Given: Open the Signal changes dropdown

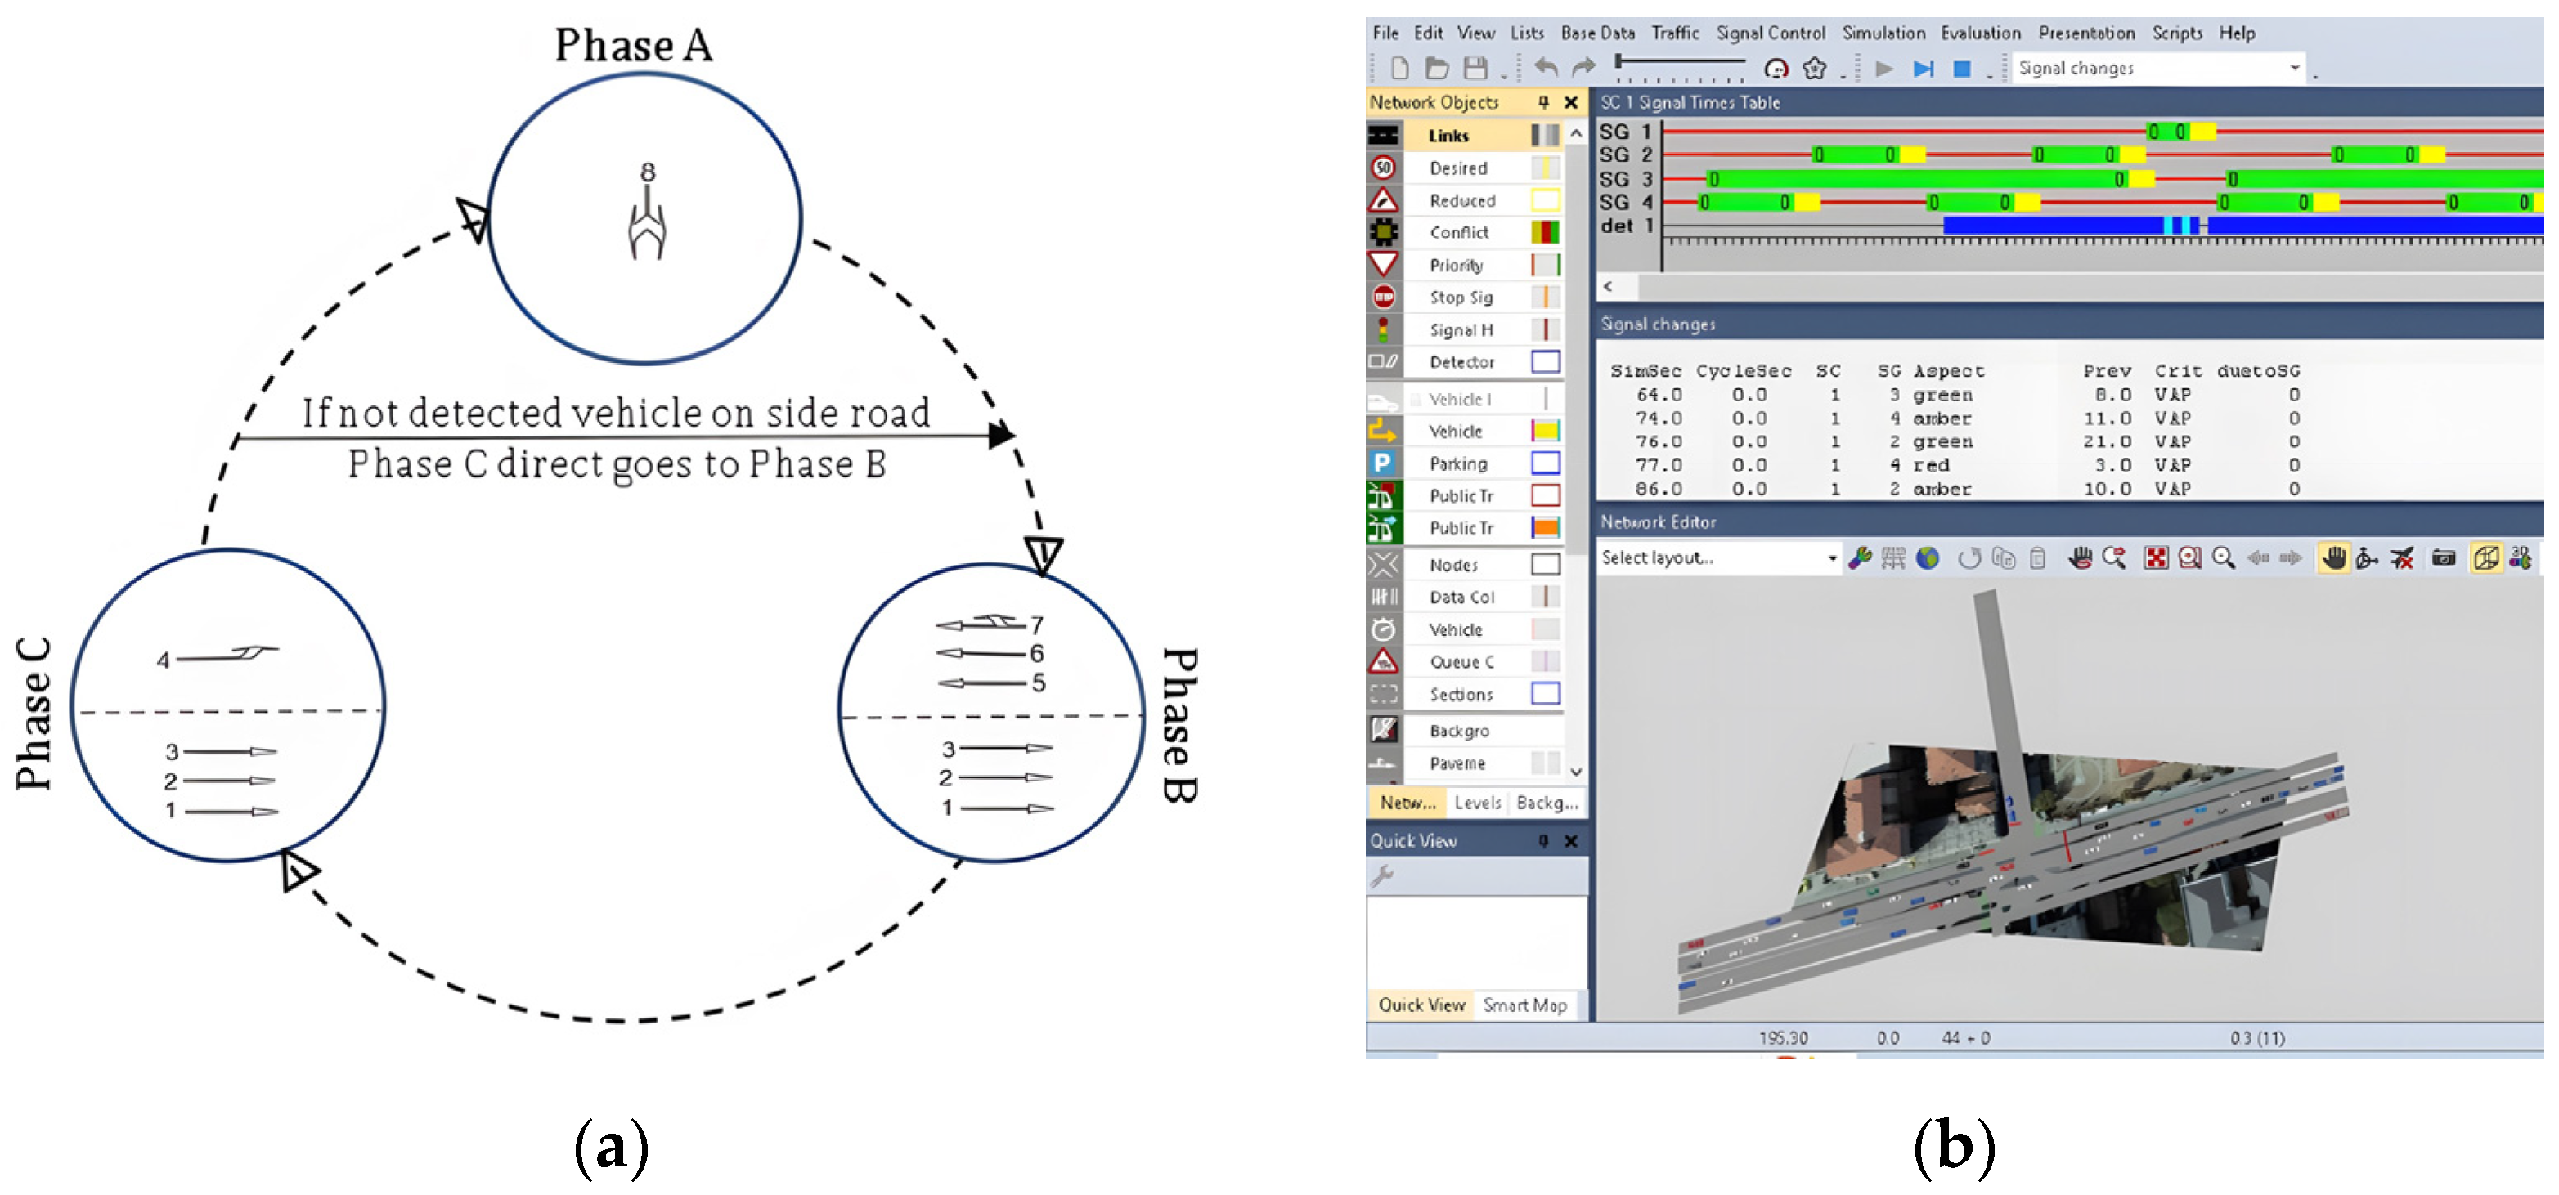Looking at the screenshot, I should click(x=2158, y=69).
